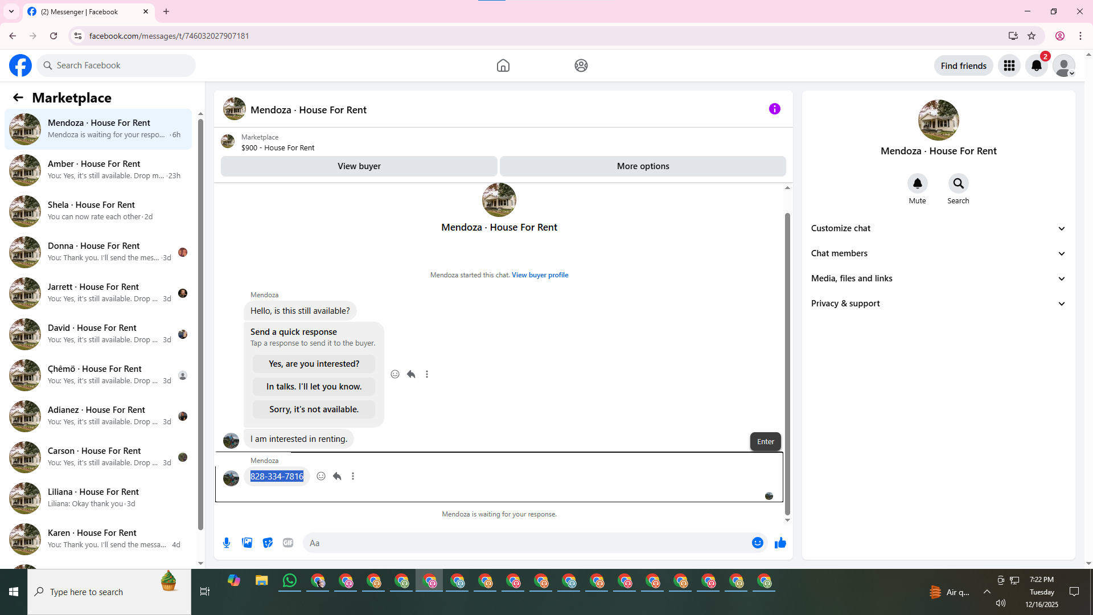Click the $900 House For Rent listing banner

(503, 142)
